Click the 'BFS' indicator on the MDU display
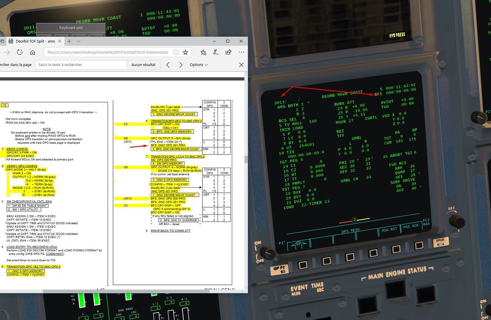The image size is (491, 320). coord(378,94)
